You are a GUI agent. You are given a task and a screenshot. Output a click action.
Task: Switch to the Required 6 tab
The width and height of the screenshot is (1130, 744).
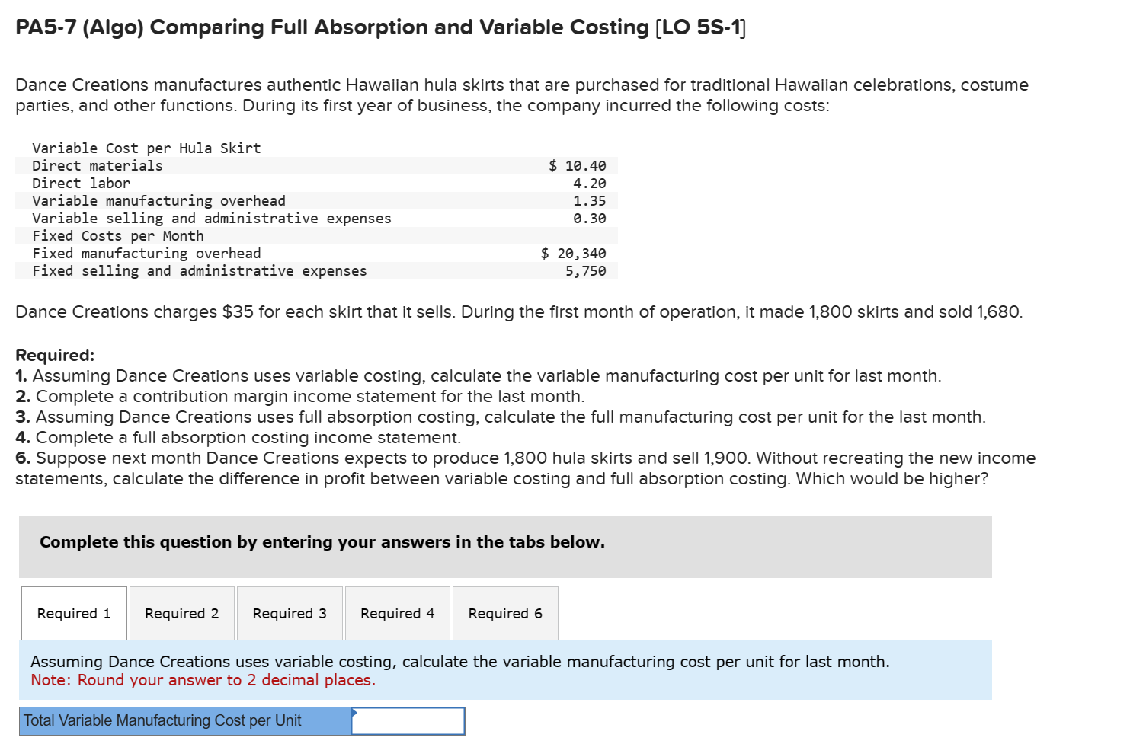[x=505, y=613]
